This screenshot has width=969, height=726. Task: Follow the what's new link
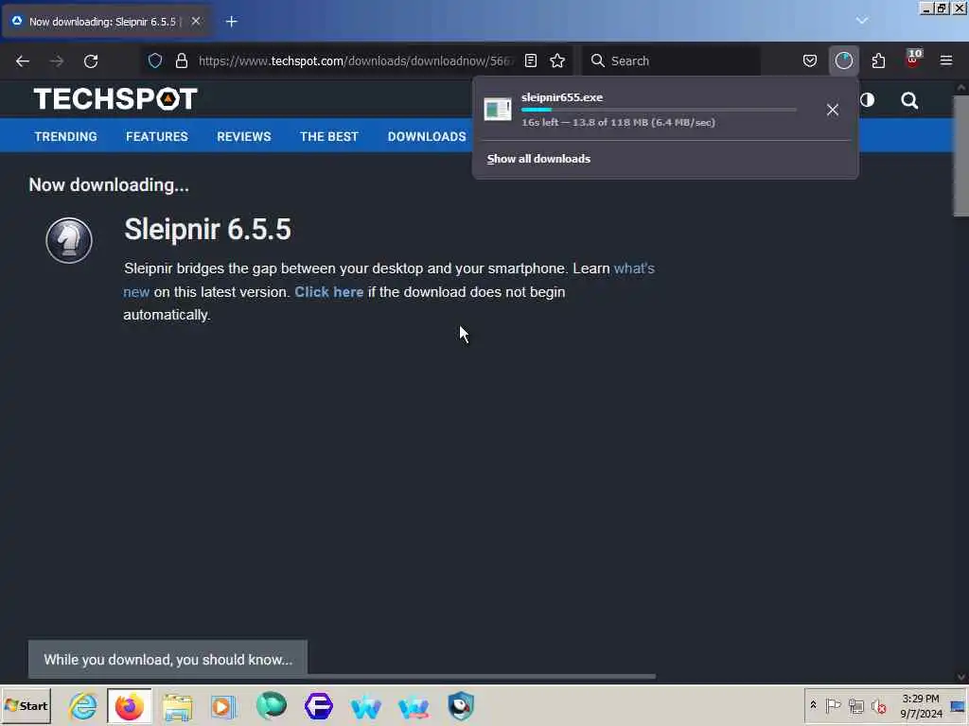coord(634,268)
